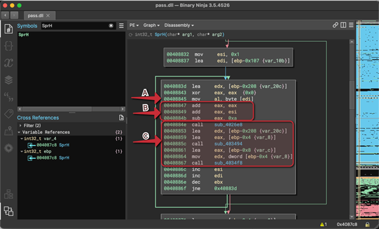
Task: Navigate back with the left arrow
Action: pos(5,15)
